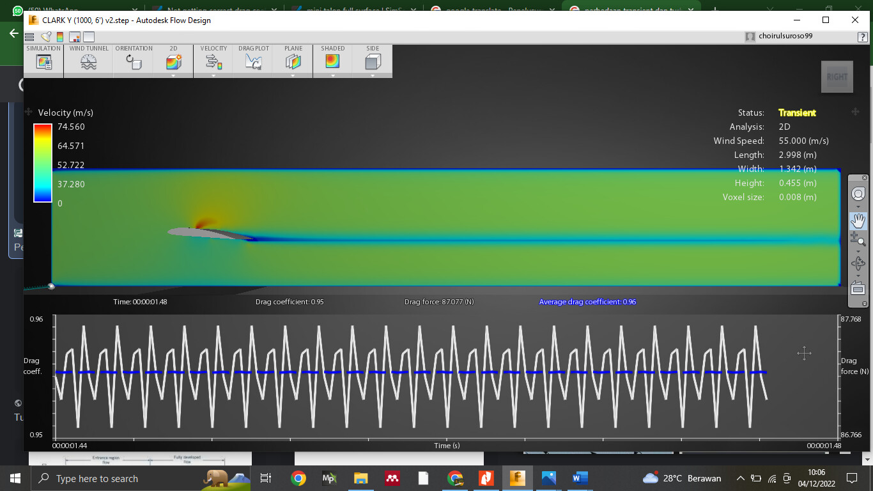Select the Orientation tool
The image size is (873, 491).
133,61
